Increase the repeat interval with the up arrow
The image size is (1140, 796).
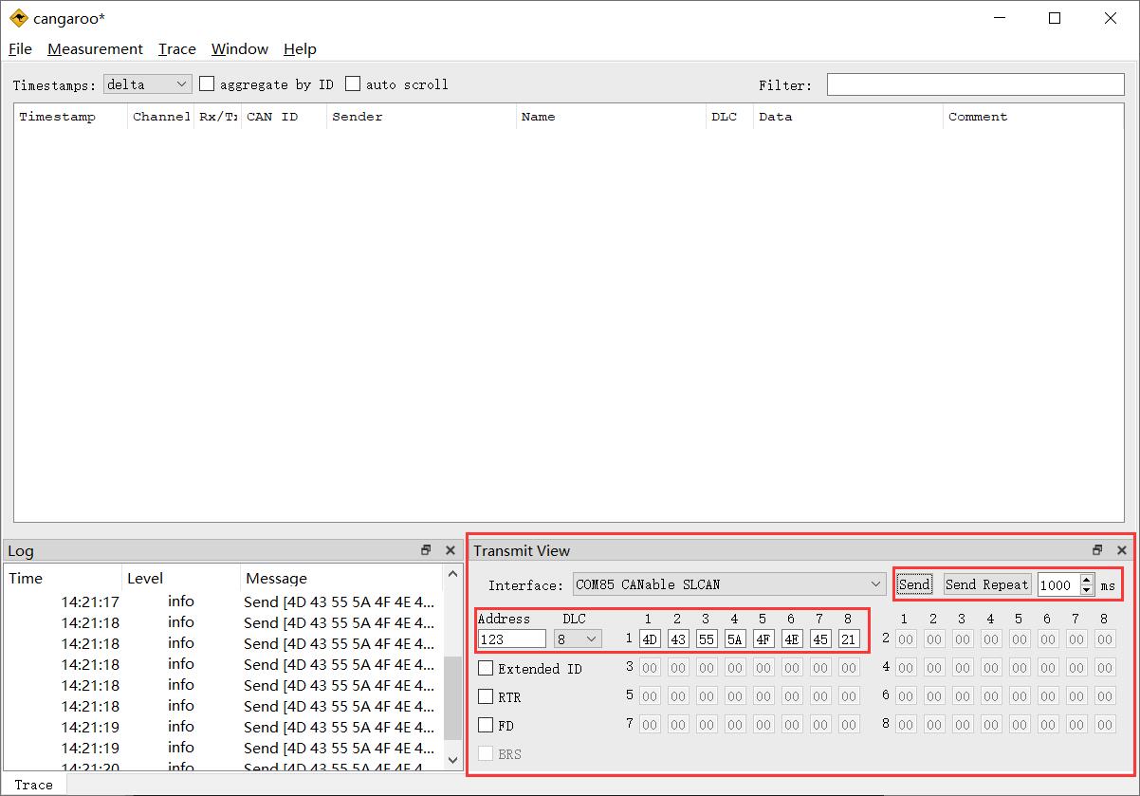coord(1086,580)
